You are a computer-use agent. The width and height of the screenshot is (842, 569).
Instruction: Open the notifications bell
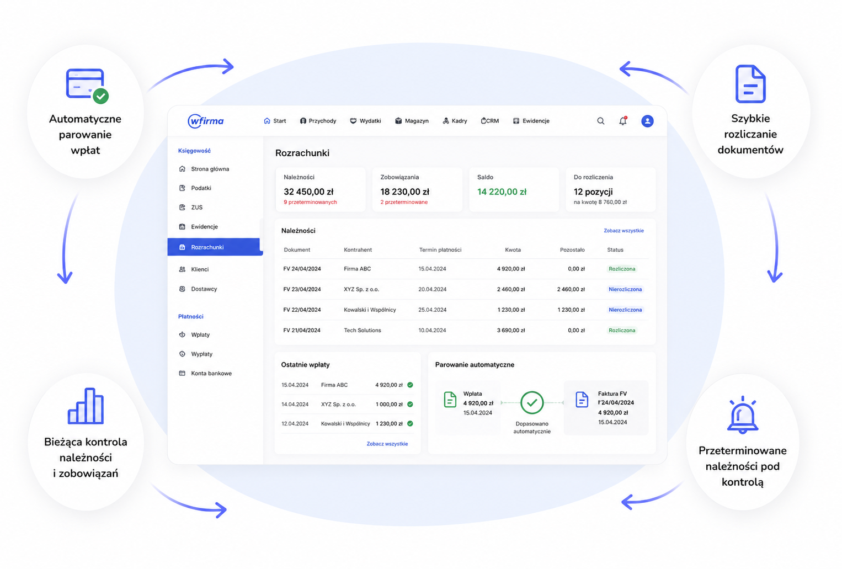(623, 121)
